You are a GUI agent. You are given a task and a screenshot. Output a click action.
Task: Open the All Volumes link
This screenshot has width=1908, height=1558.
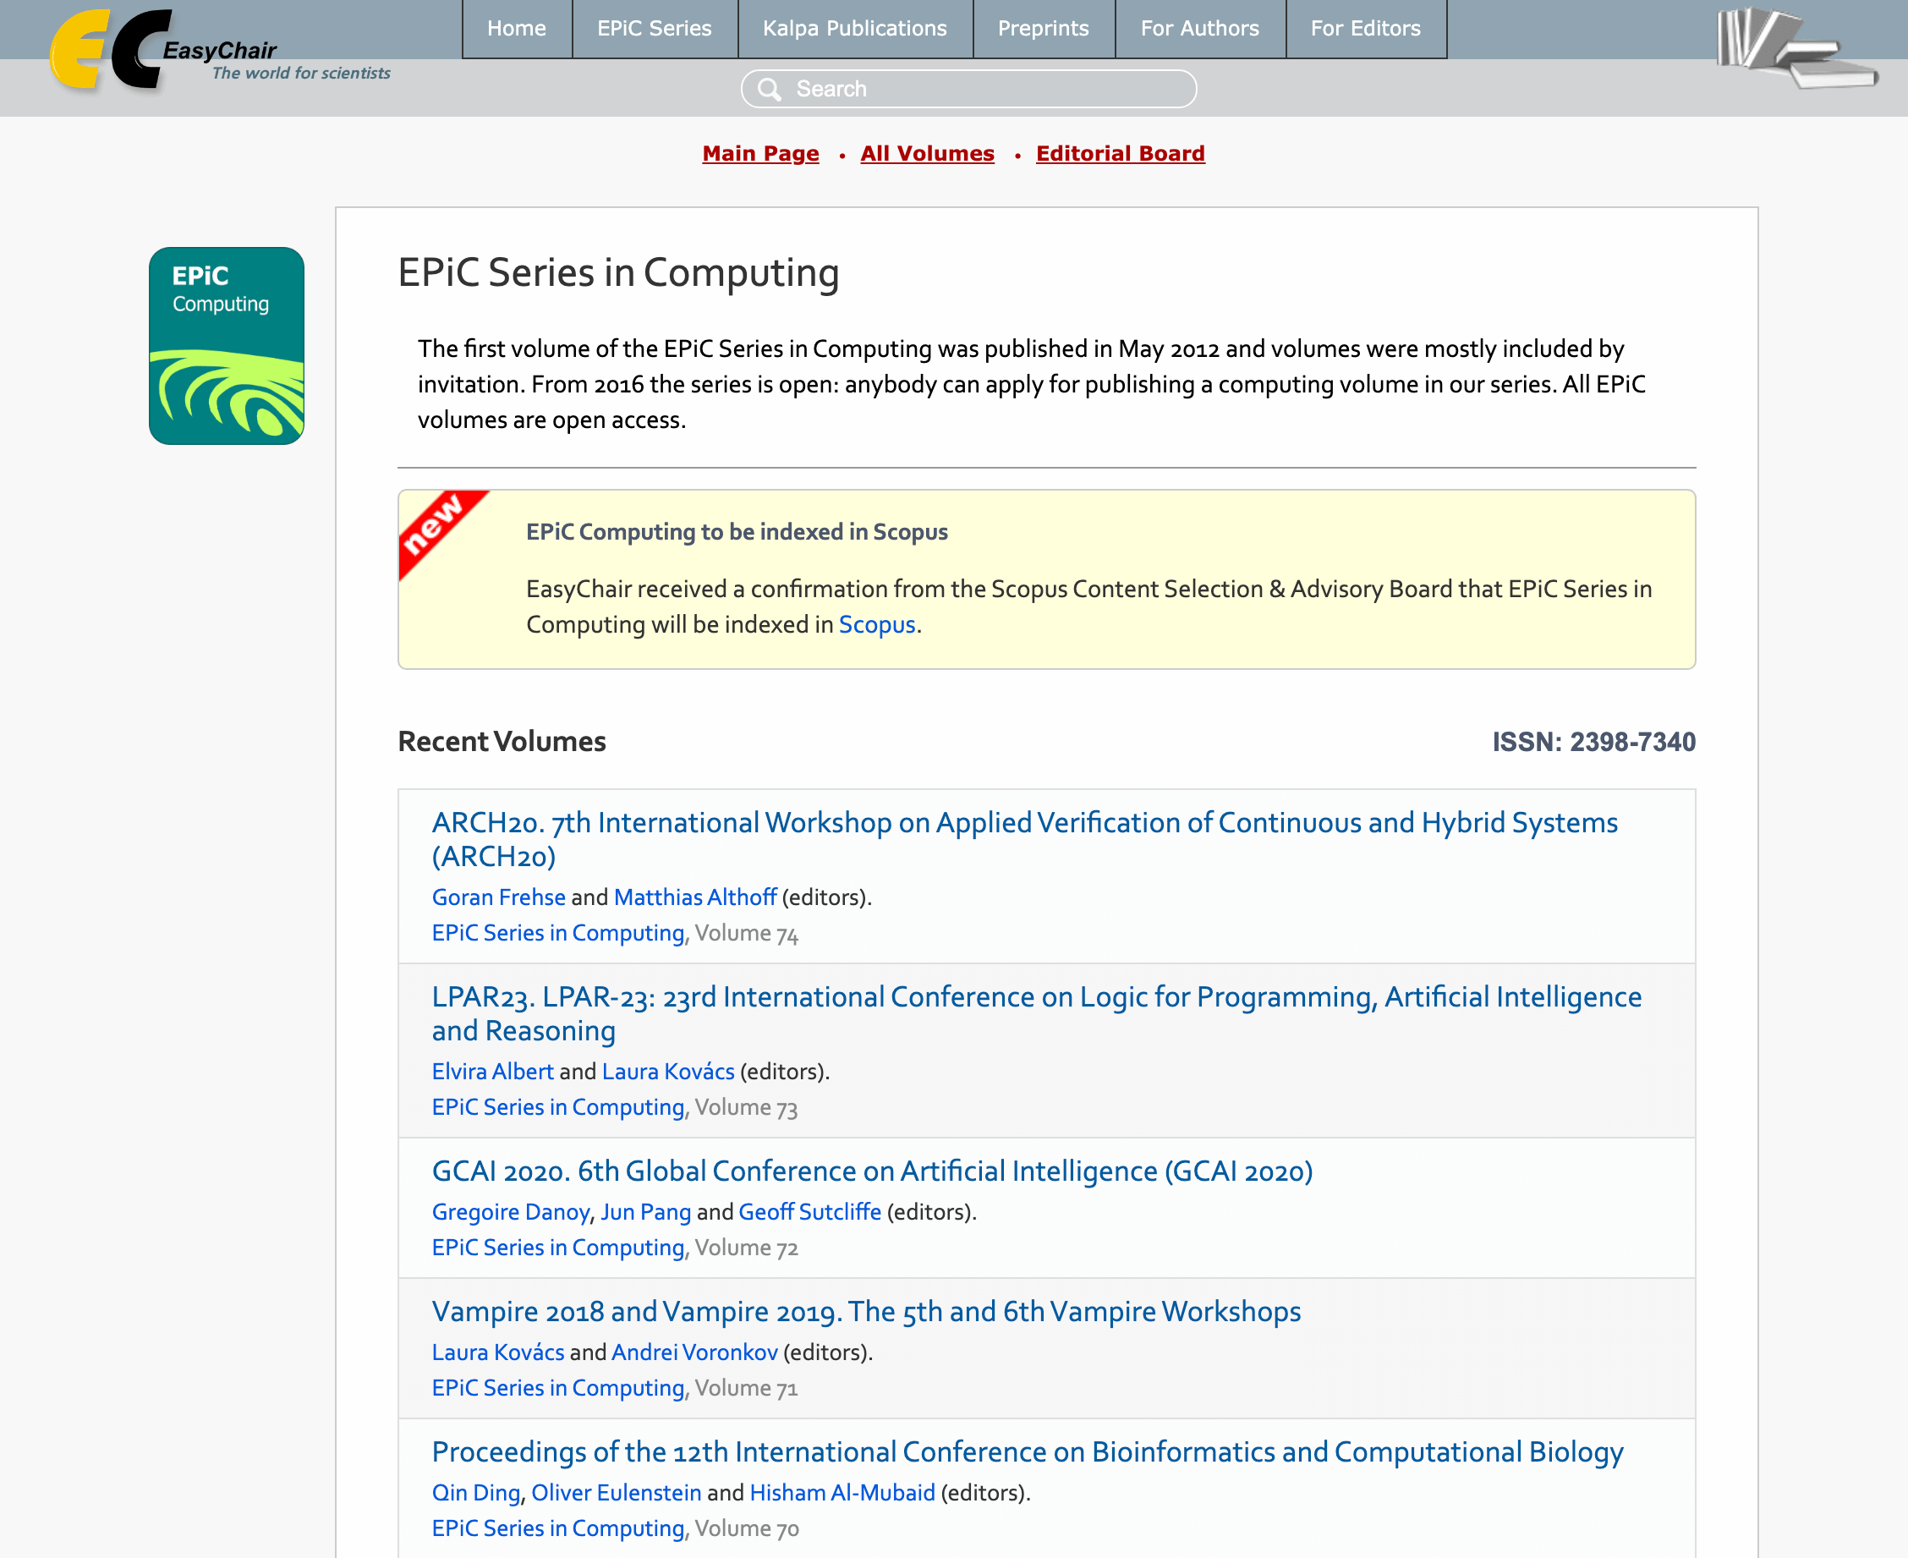pos(927,153)
